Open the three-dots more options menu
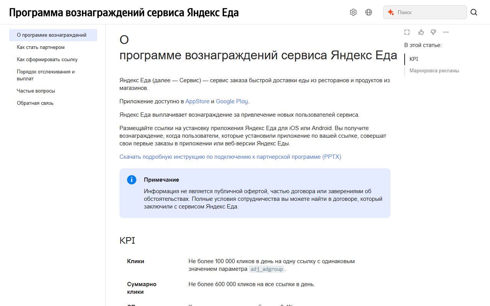The image size is (490, 306). click(x=446, y=32)
